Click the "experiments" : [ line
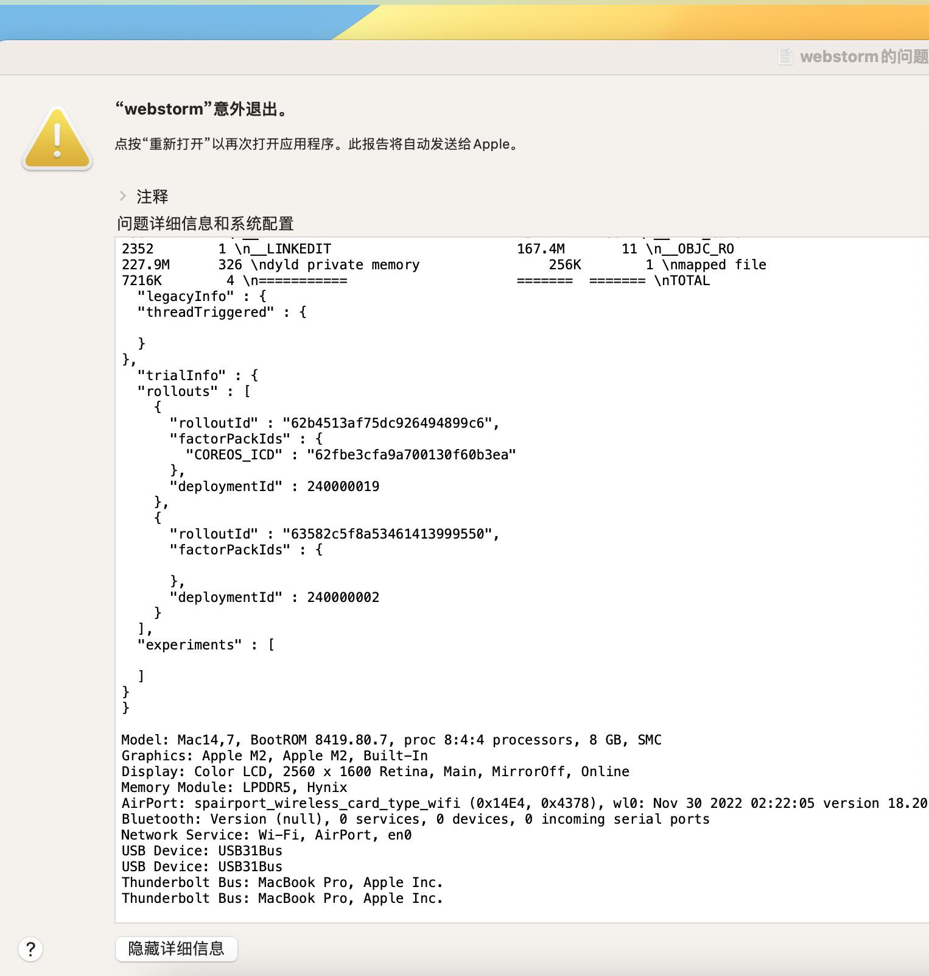Image resolution: width=929 pixels, height=976 pixels. [206, 645]
